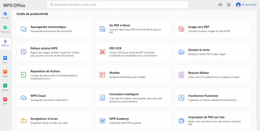Click the WPS Office logo text
Viewport: 260px width, 131px height.
point(14,5)
